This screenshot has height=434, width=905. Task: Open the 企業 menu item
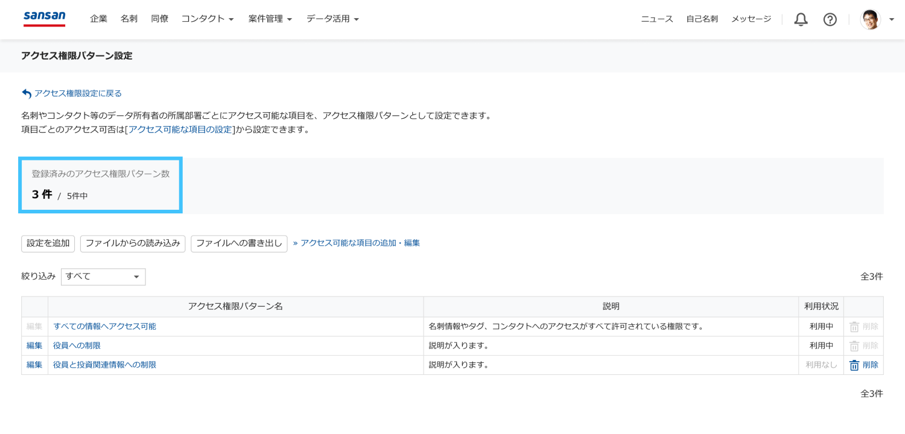point(98,19)
